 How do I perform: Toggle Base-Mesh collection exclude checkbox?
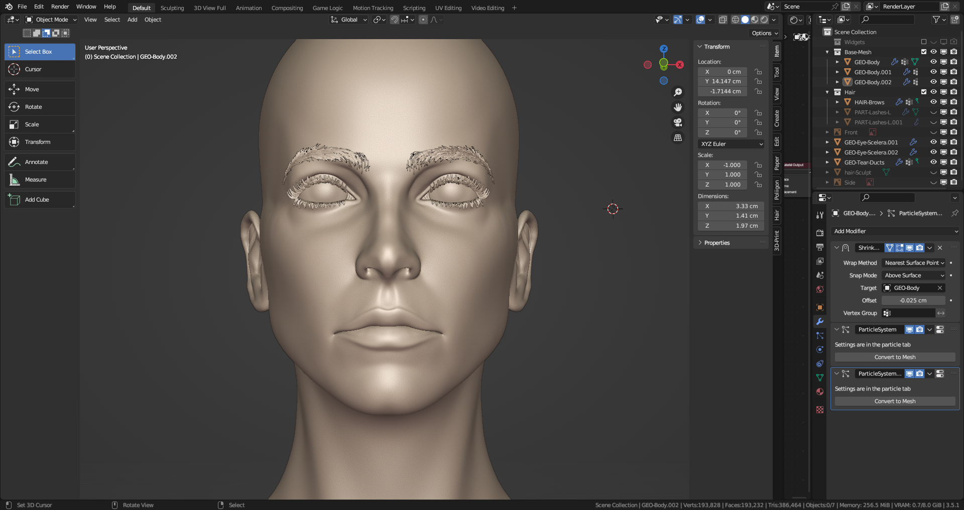924,52
